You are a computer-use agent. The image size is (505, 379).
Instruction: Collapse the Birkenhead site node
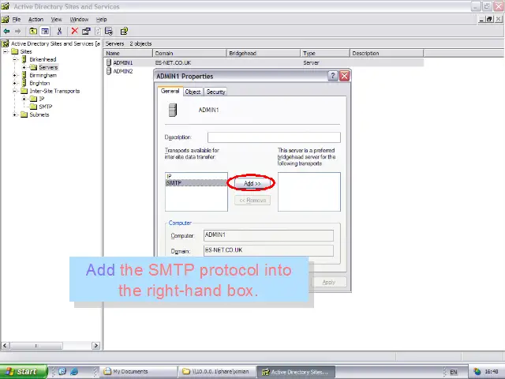coord(15,59)
